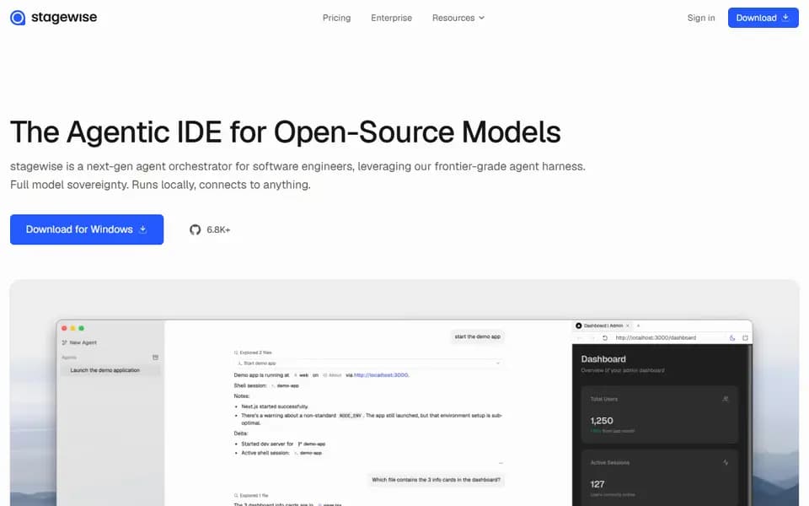Toggle the moon dark-mode icon in preview browser
This screenshot has width=809, height=506.
coord(731,337)
